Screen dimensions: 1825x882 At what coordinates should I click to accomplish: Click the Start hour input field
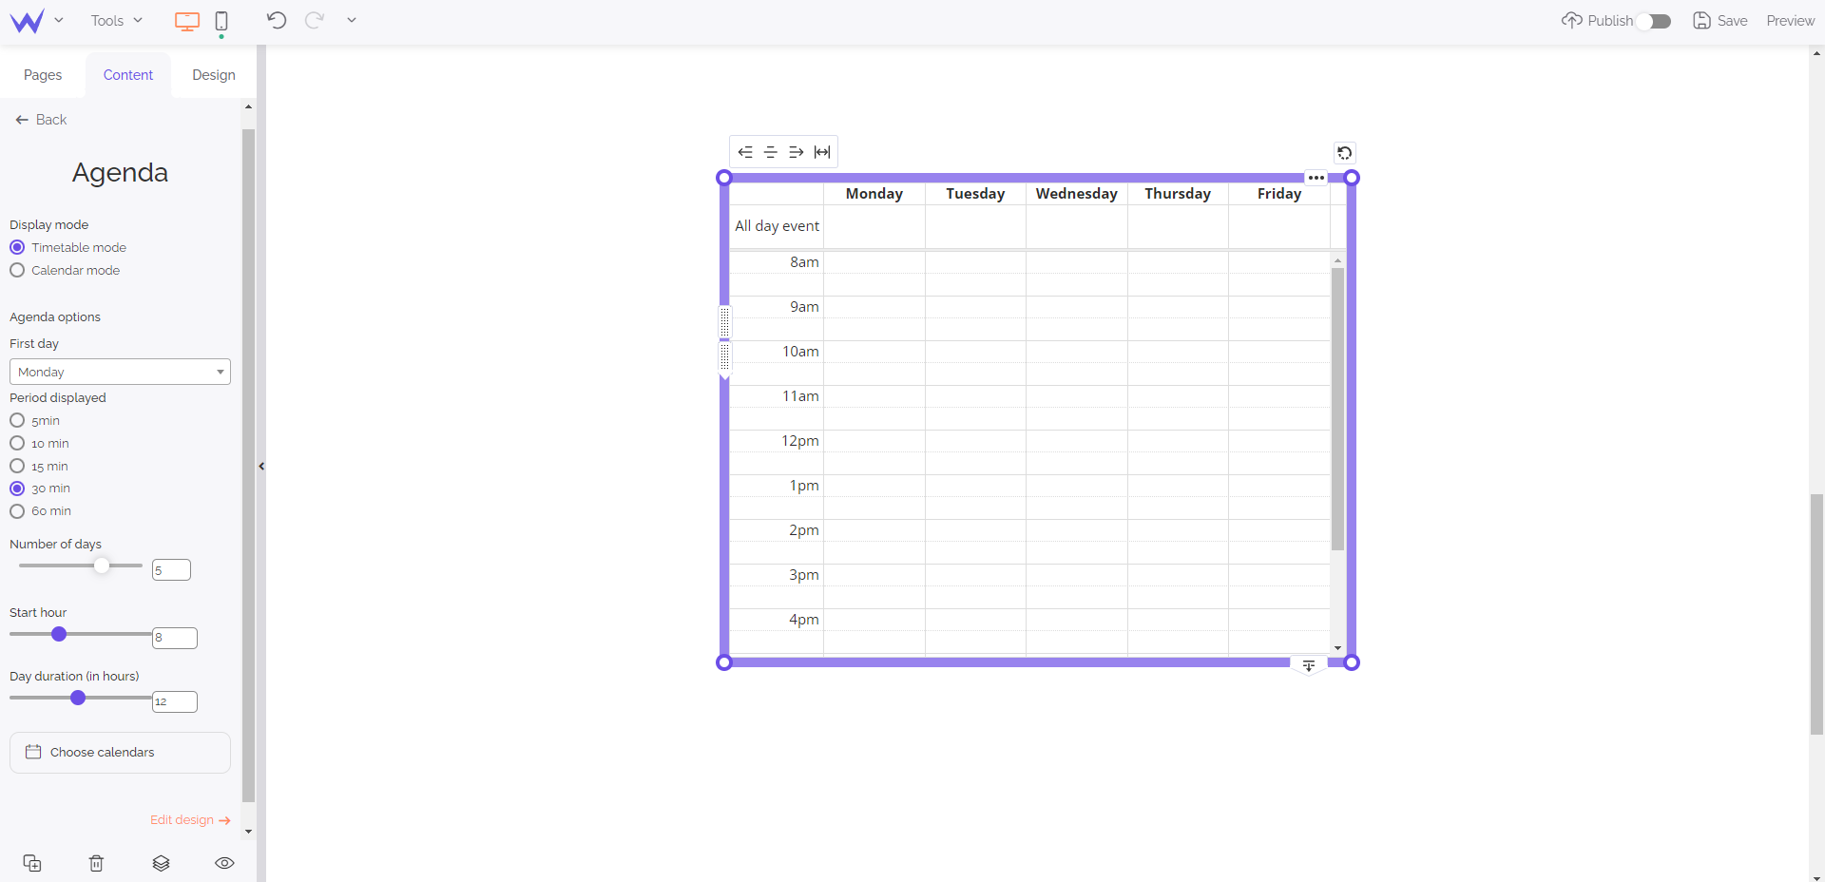pyautogui.click(x=175, y=638)
